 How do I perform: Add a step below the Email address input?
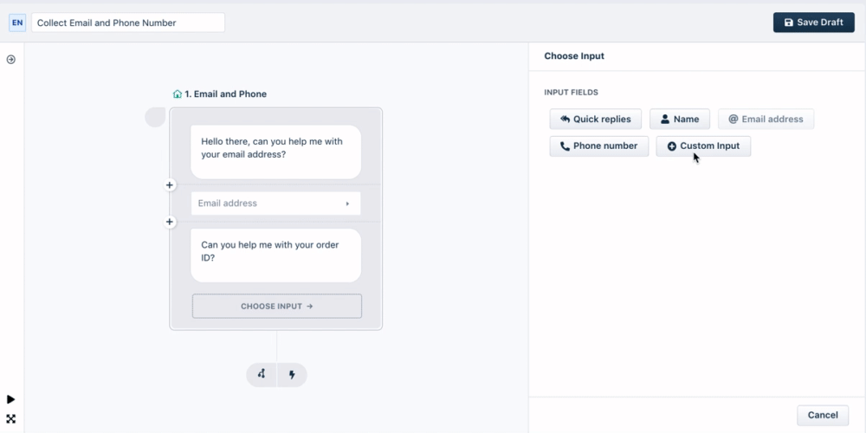(x=170, y=222)
